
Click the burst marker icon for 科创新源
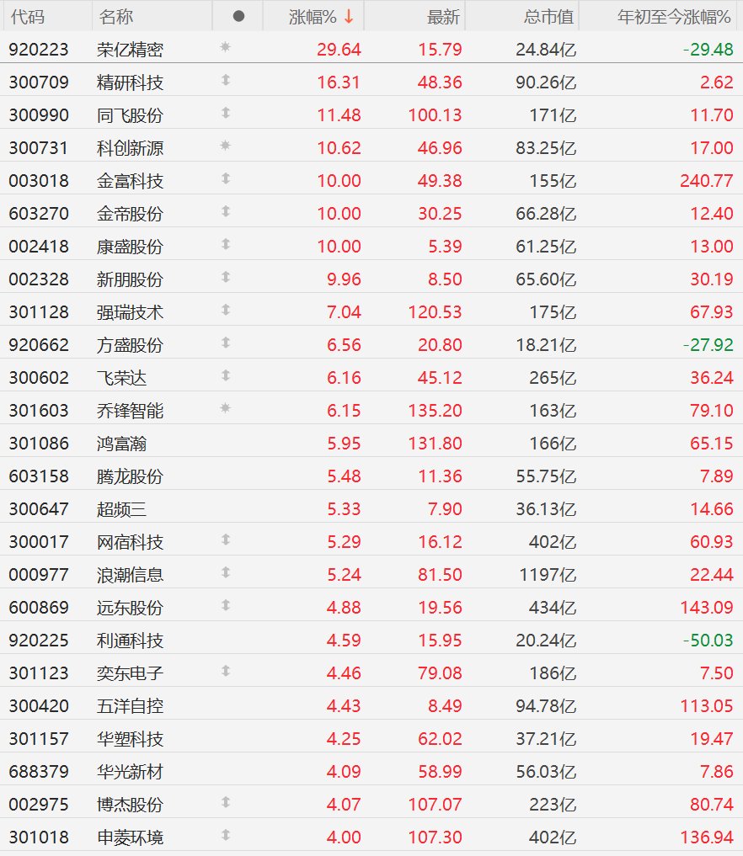pos(225,146)
